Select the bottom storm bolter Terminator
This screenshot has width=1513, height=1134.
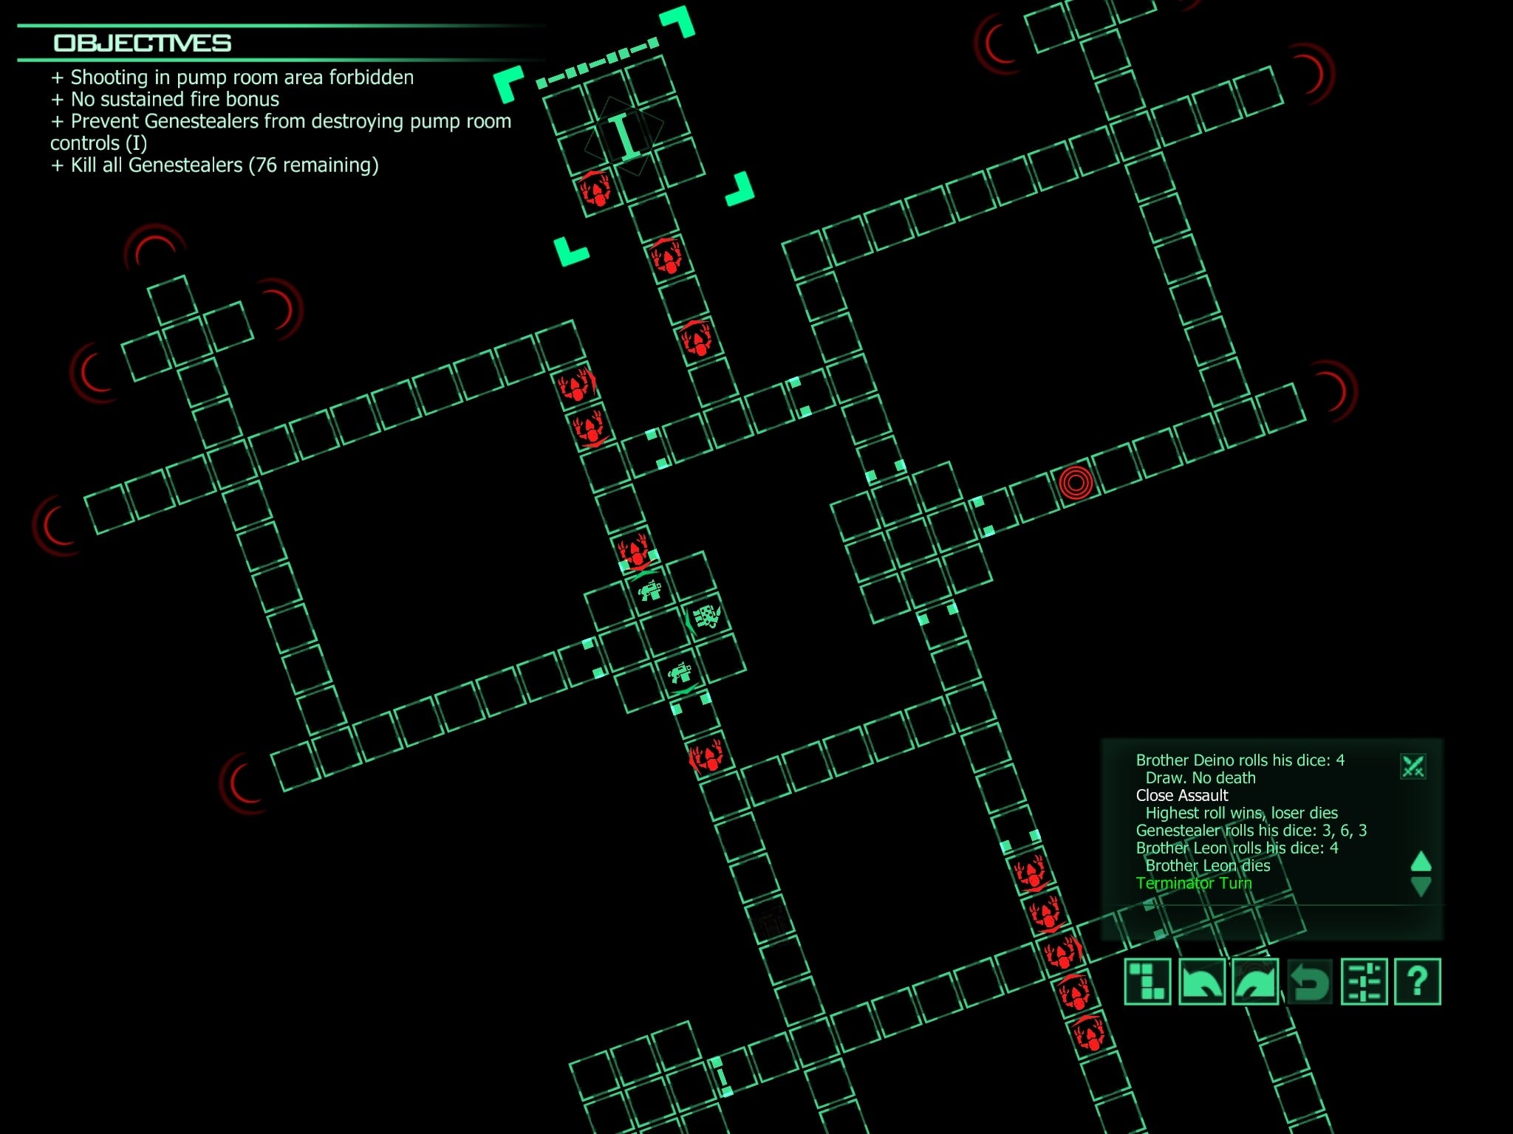[x=679, y=673]
